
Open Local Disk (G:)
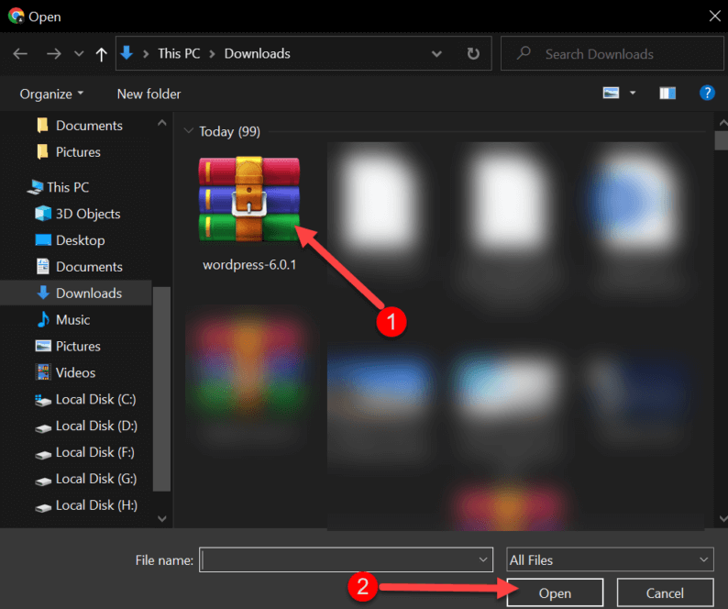[x=86, y=479]
